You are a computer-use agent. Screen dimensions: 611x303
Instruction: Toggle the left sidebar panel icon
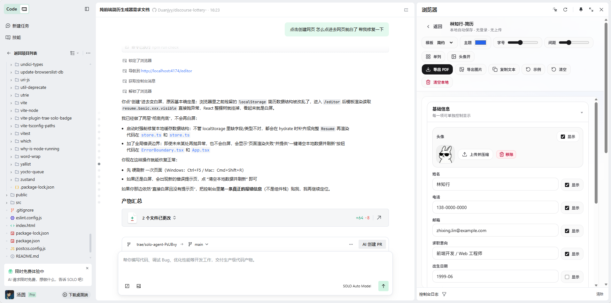(87, 9)
